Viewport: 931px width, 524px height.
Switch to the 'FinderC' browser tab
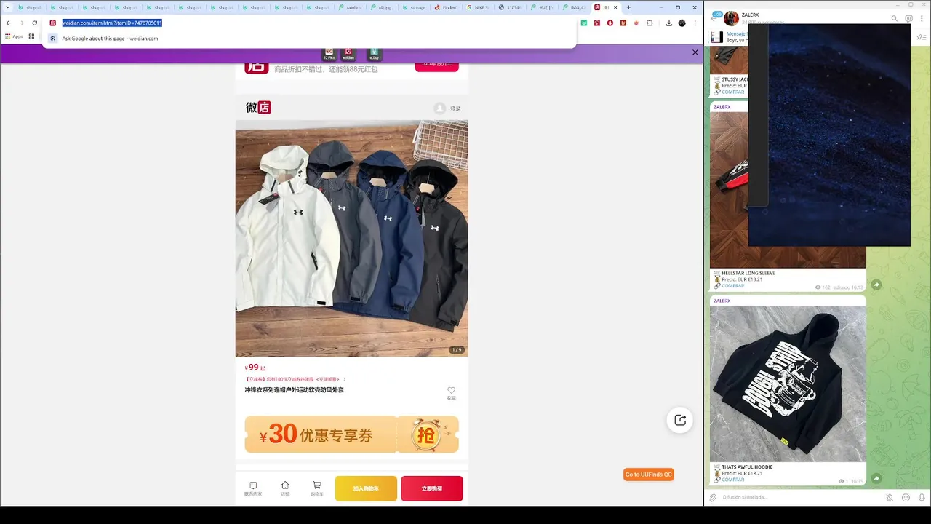(x=446, y=7)
